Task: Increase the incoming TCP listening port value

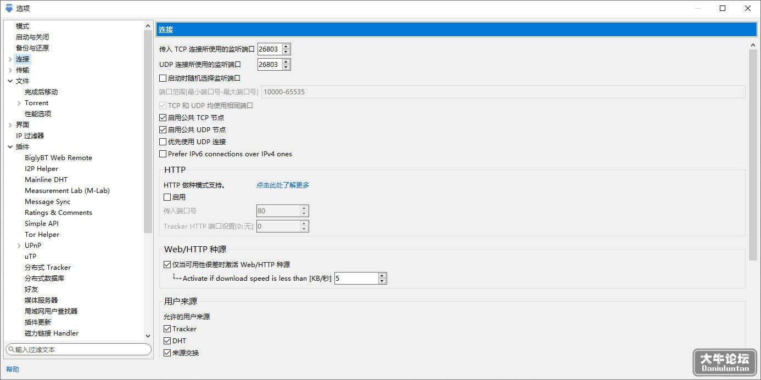Action: [x=286, y=47]
